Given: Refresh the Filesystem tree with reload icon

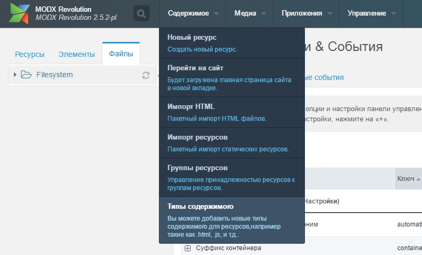Looking at the screenshot, I should [146, 75].
